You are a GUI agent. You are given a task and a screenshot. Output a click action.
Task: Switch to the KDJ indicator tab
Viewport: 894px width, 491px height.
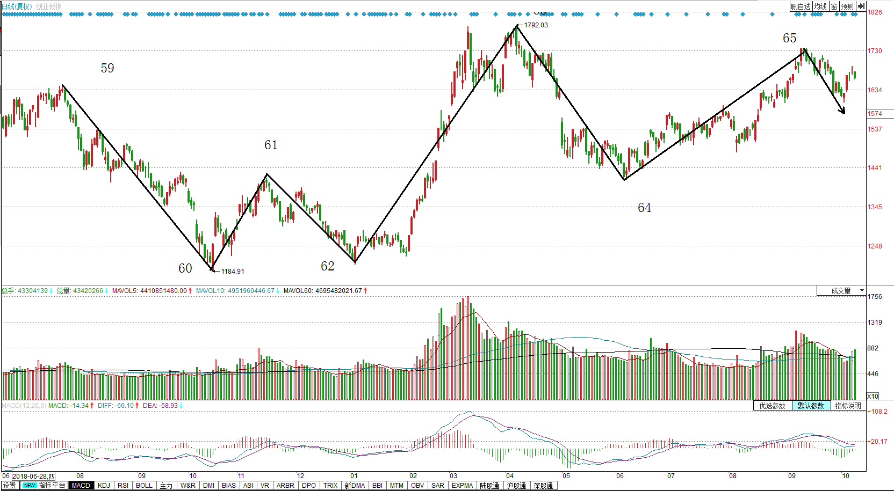[x=104, y=485]
